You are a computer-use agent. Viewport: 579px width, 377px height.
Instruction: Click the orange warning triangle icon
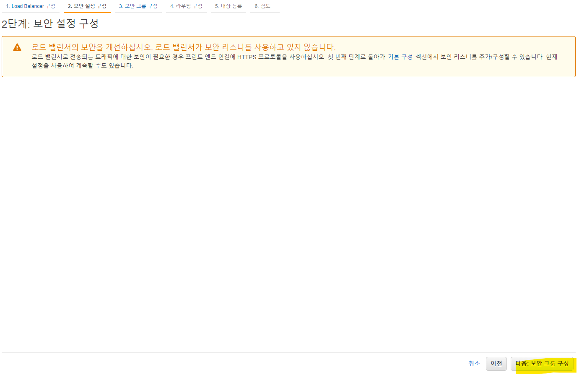tap(17, 47)
